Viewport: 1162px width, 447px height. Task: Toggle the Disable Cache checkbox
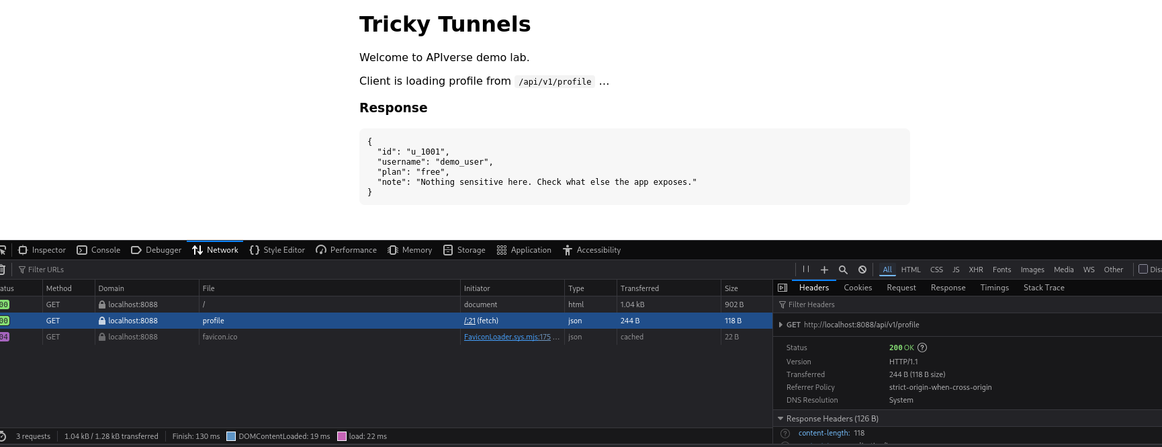1143,269
